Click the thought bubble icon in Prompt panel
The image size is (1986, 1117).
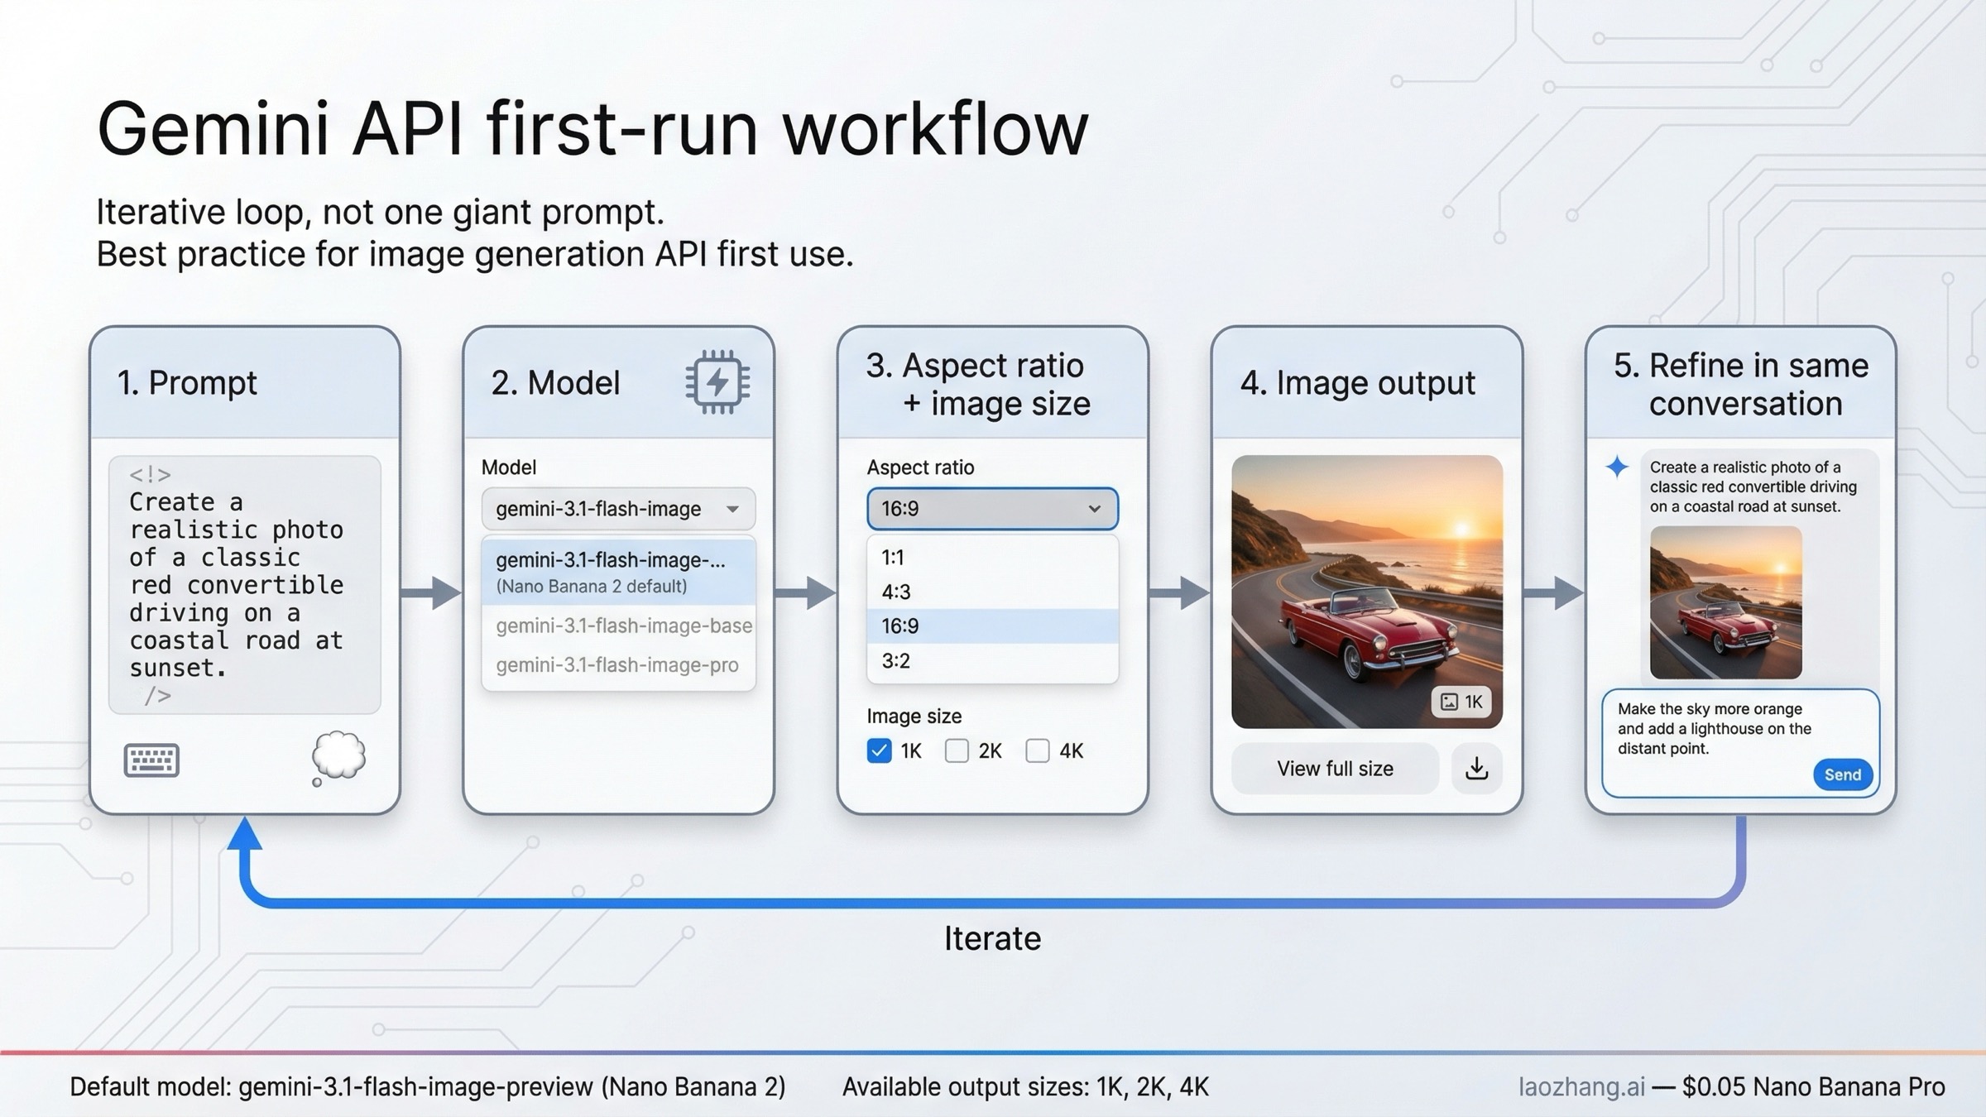pyautogui.click(x=338, y=755)
